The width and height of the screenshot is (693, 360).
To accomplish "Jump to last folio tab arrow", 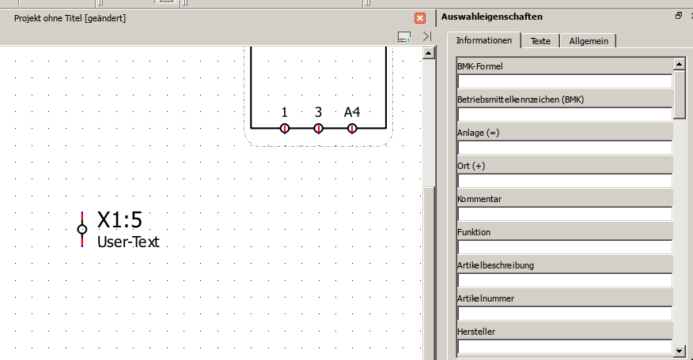I will tap(427, 36).
